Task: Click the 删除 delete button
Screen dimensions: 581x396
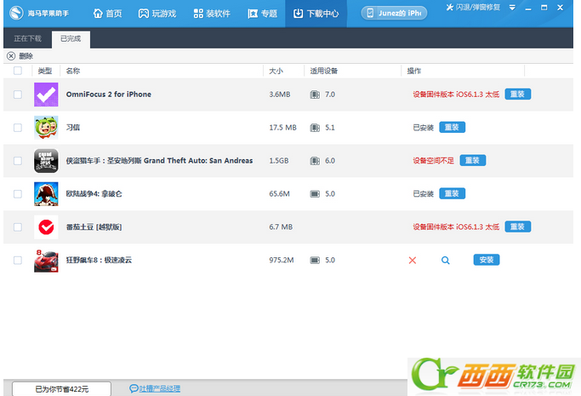Action: [20, 56]
